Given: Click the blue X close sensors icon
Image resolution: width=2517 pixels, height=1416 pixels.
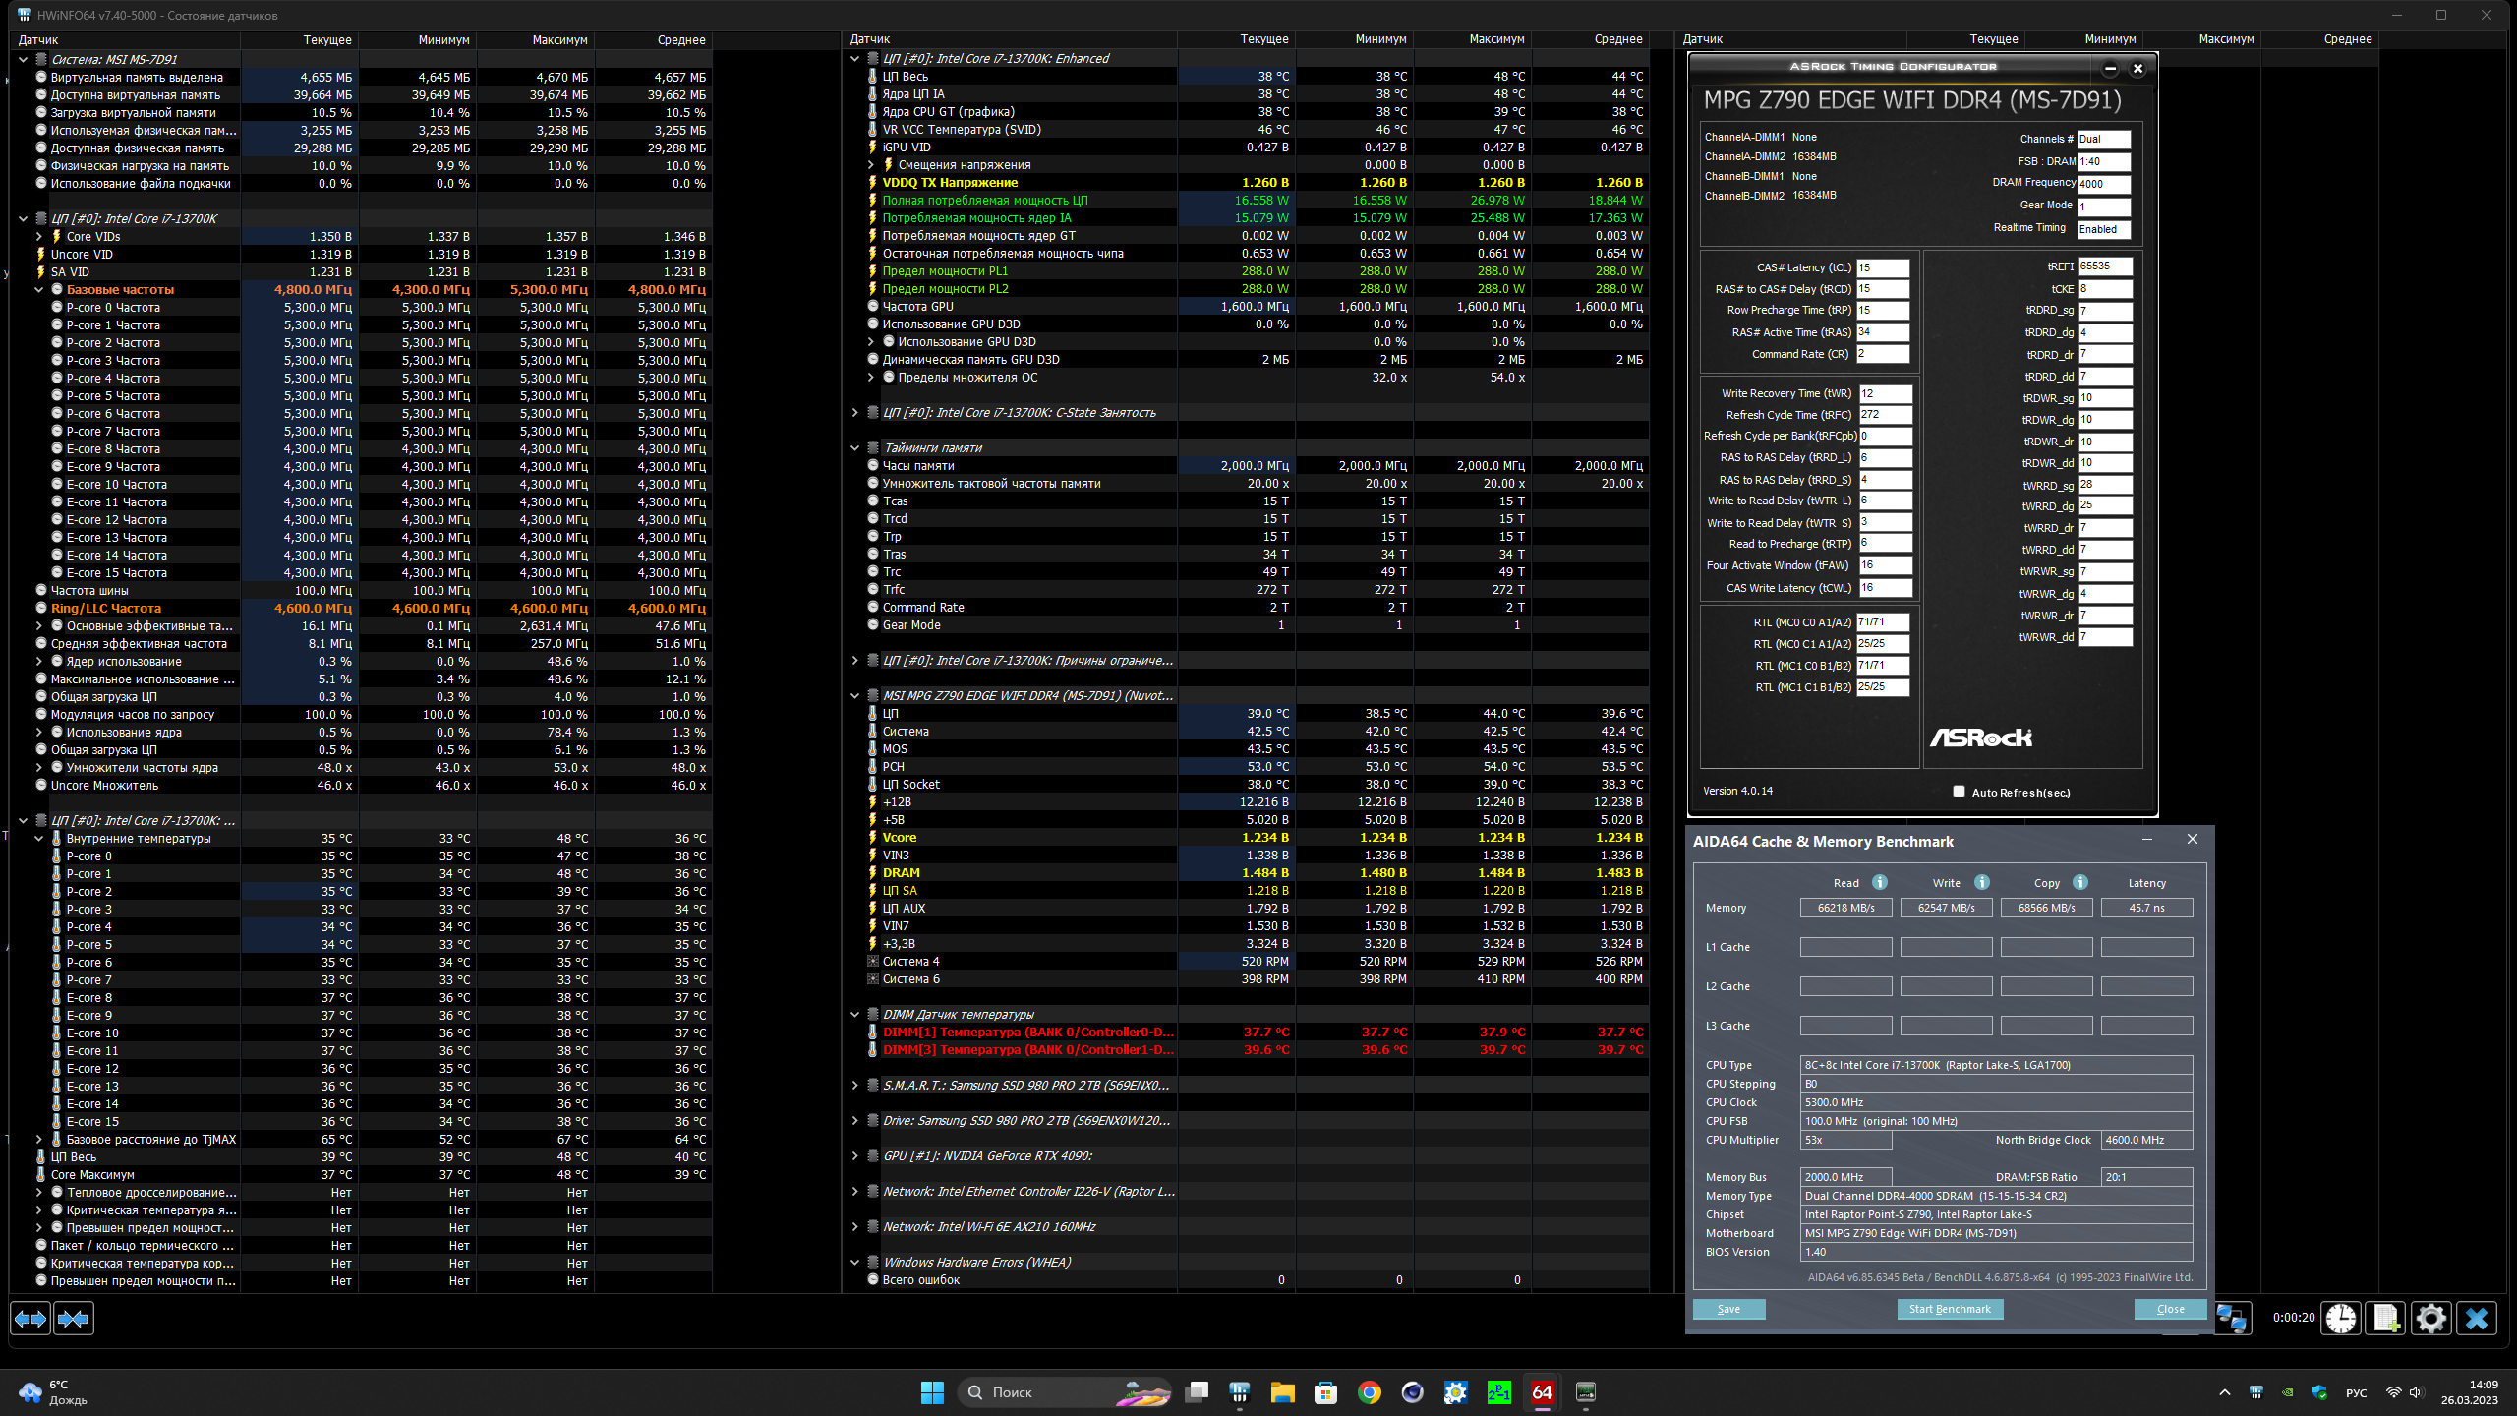Looking at the screenshot, I should [x=2476, y=1318].
